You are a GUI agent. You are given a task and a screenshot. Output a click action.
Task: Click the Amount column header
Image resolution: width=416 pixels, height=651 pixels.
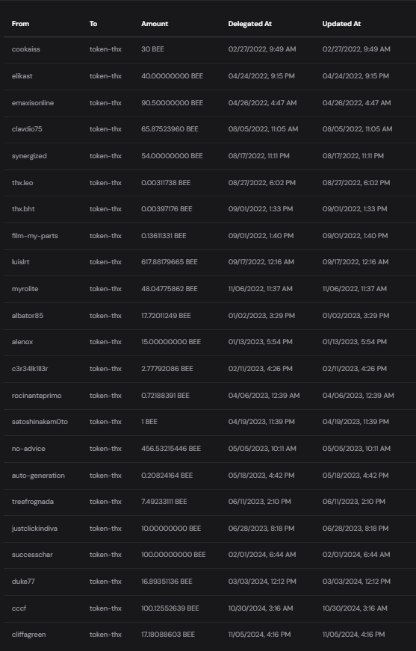[155, 24]
